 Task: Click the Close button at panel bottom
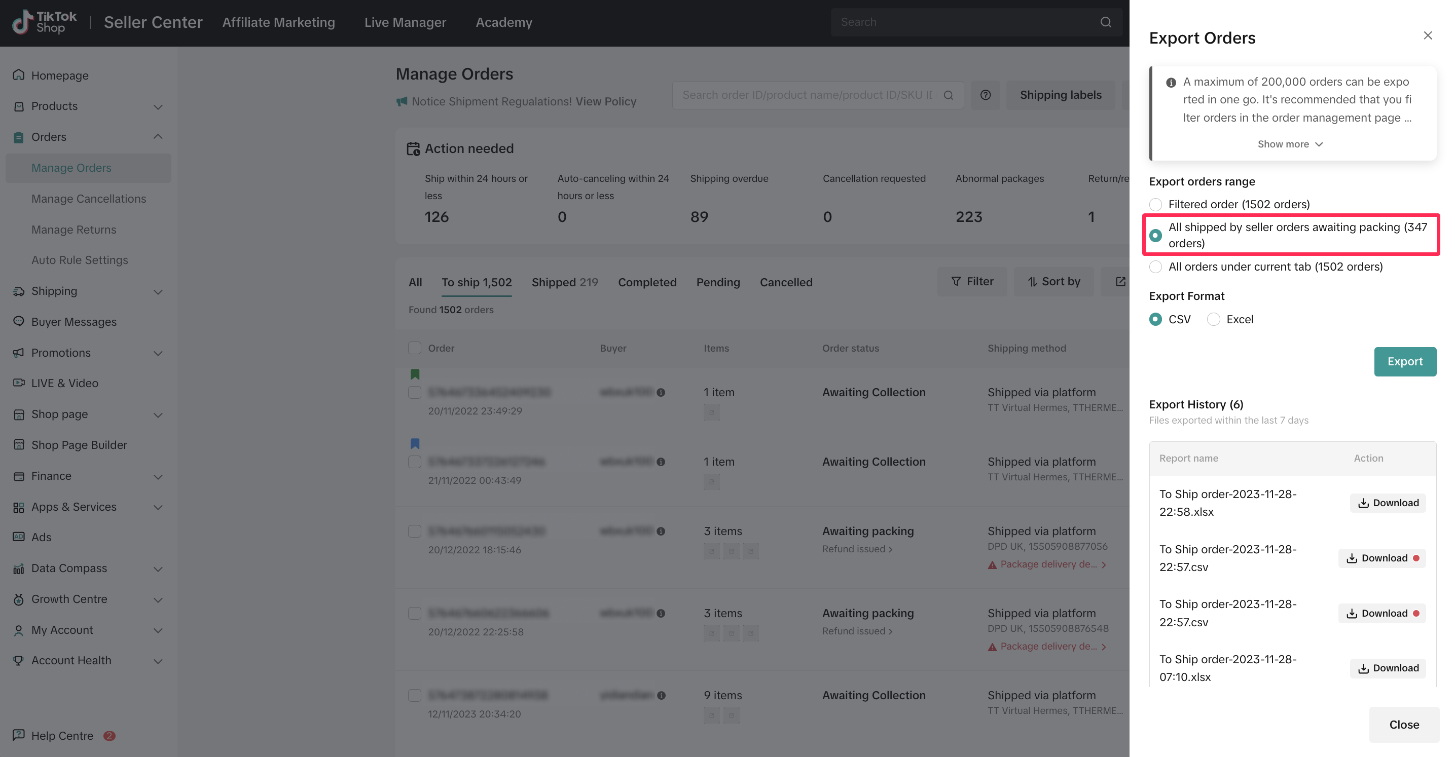1404,724
